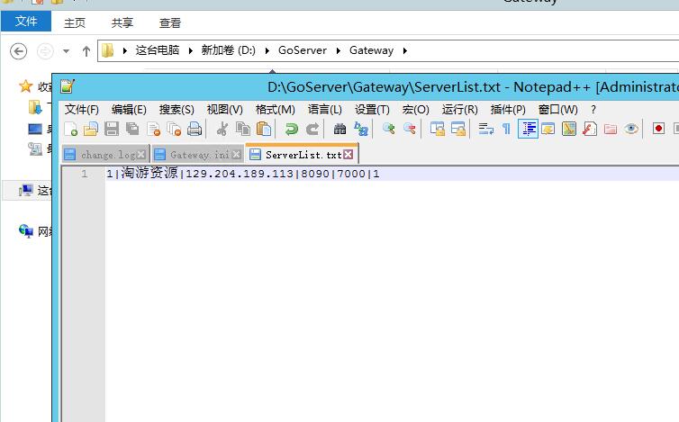Screen dimensions: 679x422
Task: Open Find with the binoculars icon
Action: (339, 130)
